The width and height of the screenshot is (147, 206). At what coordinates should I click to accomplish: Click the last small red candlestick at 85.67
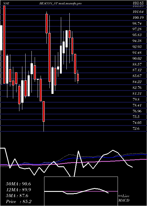pyautogui.click(x=78, y=77)
